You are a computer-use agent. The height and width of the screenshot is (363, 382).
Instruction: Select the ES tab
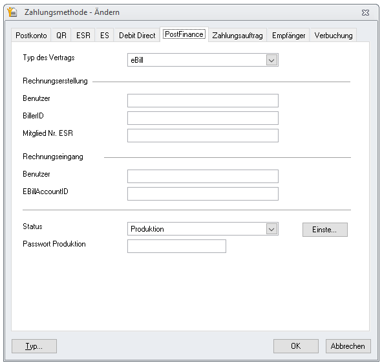[105, 36]
